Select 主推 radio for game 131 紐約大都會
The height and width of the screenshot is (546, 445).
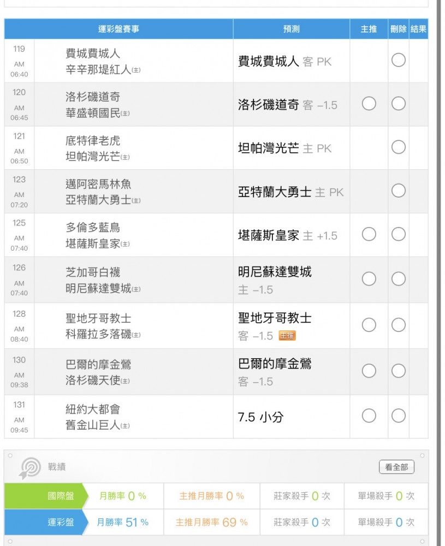pyautogui.click(x=369, y=416)
